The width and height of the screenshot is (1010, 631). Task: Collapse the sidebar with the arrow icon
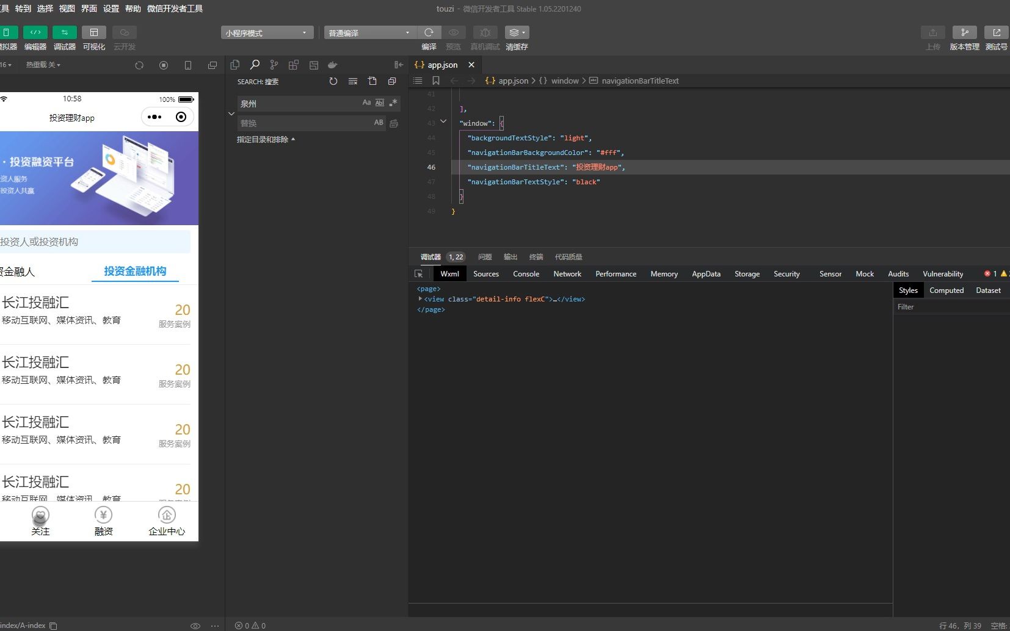click(399, 65)
